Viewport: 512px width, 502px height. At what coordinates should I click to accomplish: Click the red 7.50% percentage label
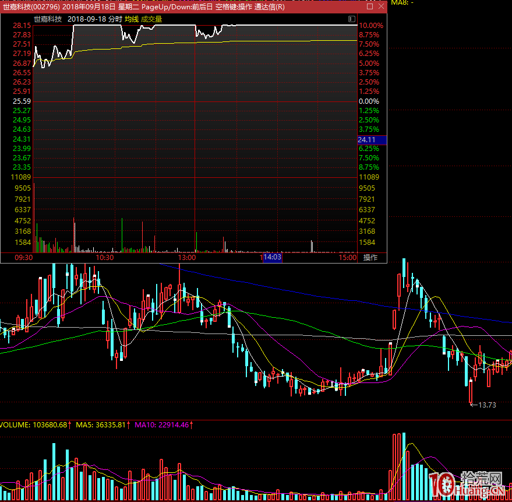[x=369, y=44]
